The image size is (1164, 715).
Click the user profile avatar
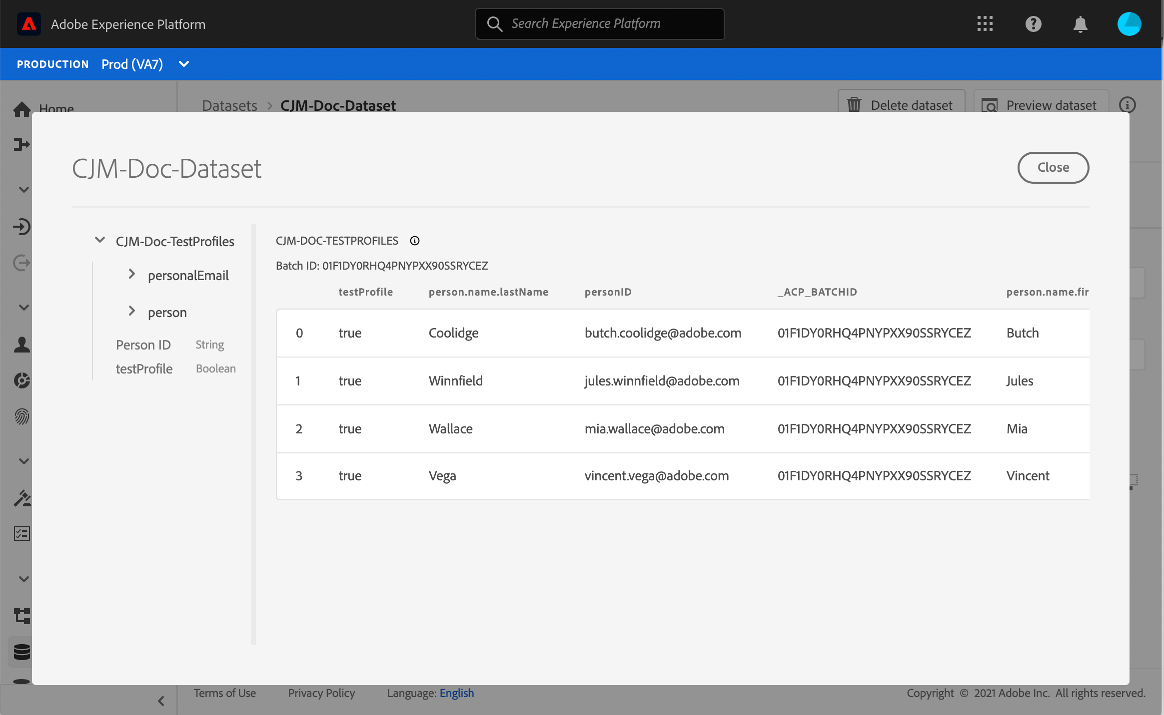pyautogui.click(x=1129, y=24)
